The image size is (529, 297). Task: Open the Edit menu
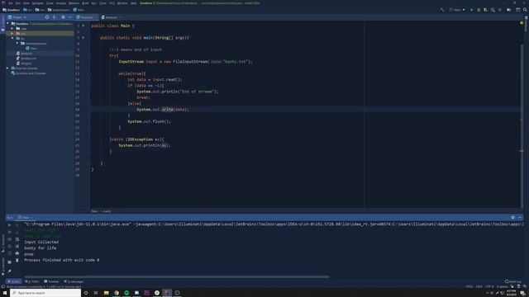point(18,3)
